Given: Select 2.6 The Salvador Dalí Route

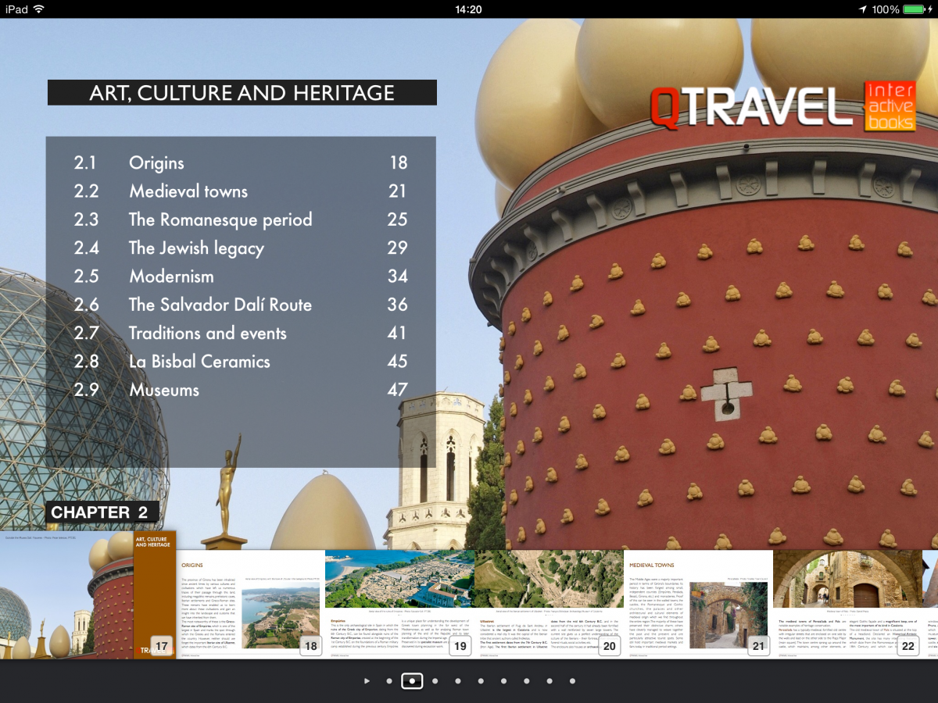Looking at the screenshot, I should 241,305.
